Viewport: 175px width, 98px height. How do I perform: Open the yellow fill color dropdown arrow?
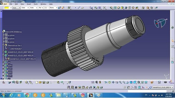(x=11, y=8)
